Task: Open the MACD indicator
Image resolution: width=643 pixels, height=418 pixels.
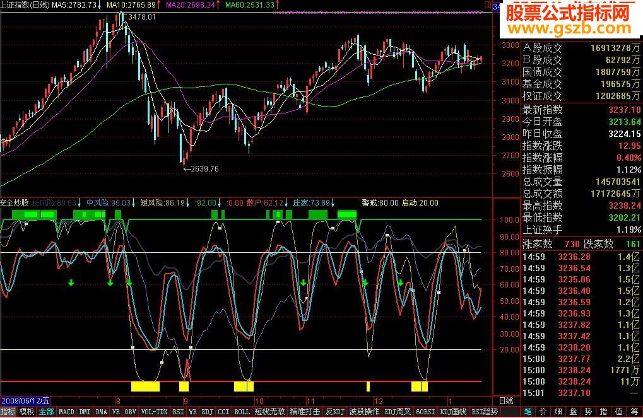Action: coord(66,412)
